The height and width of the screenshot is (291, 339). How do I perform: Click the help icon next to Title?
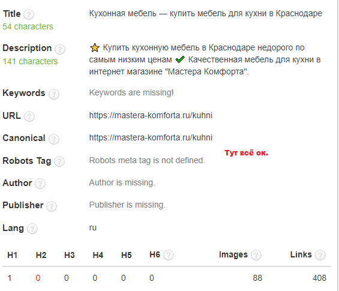[29, 14]
